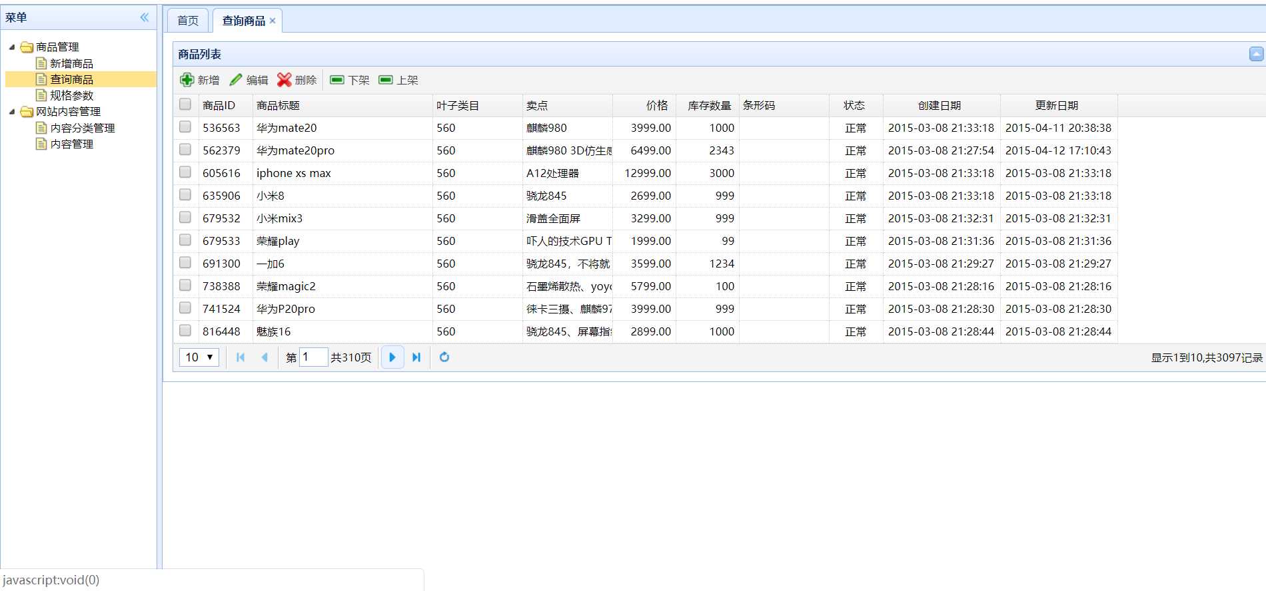Toggle the select-all checkbox in the table header
The image size is (1266, 591).
pos(185,104)
